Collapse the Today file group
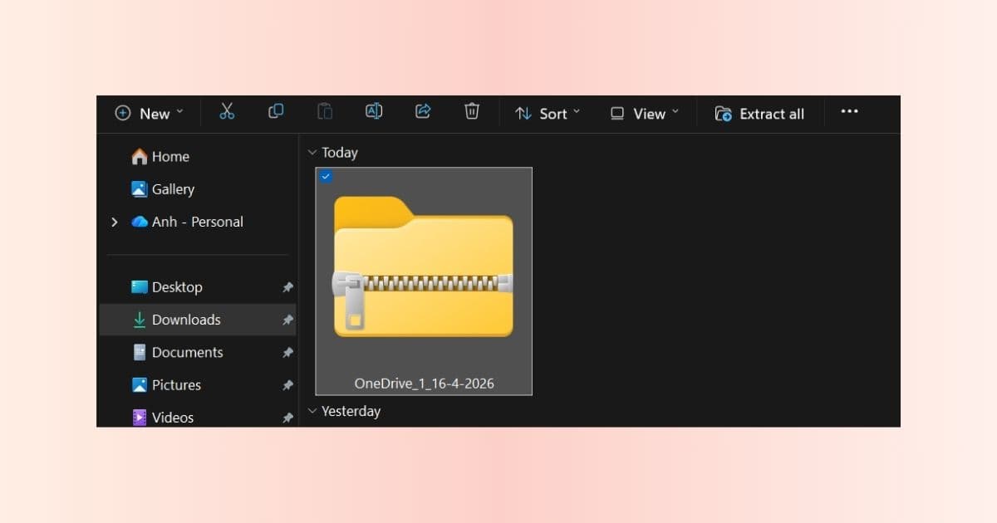997x523 pixels. click(312, 153)
